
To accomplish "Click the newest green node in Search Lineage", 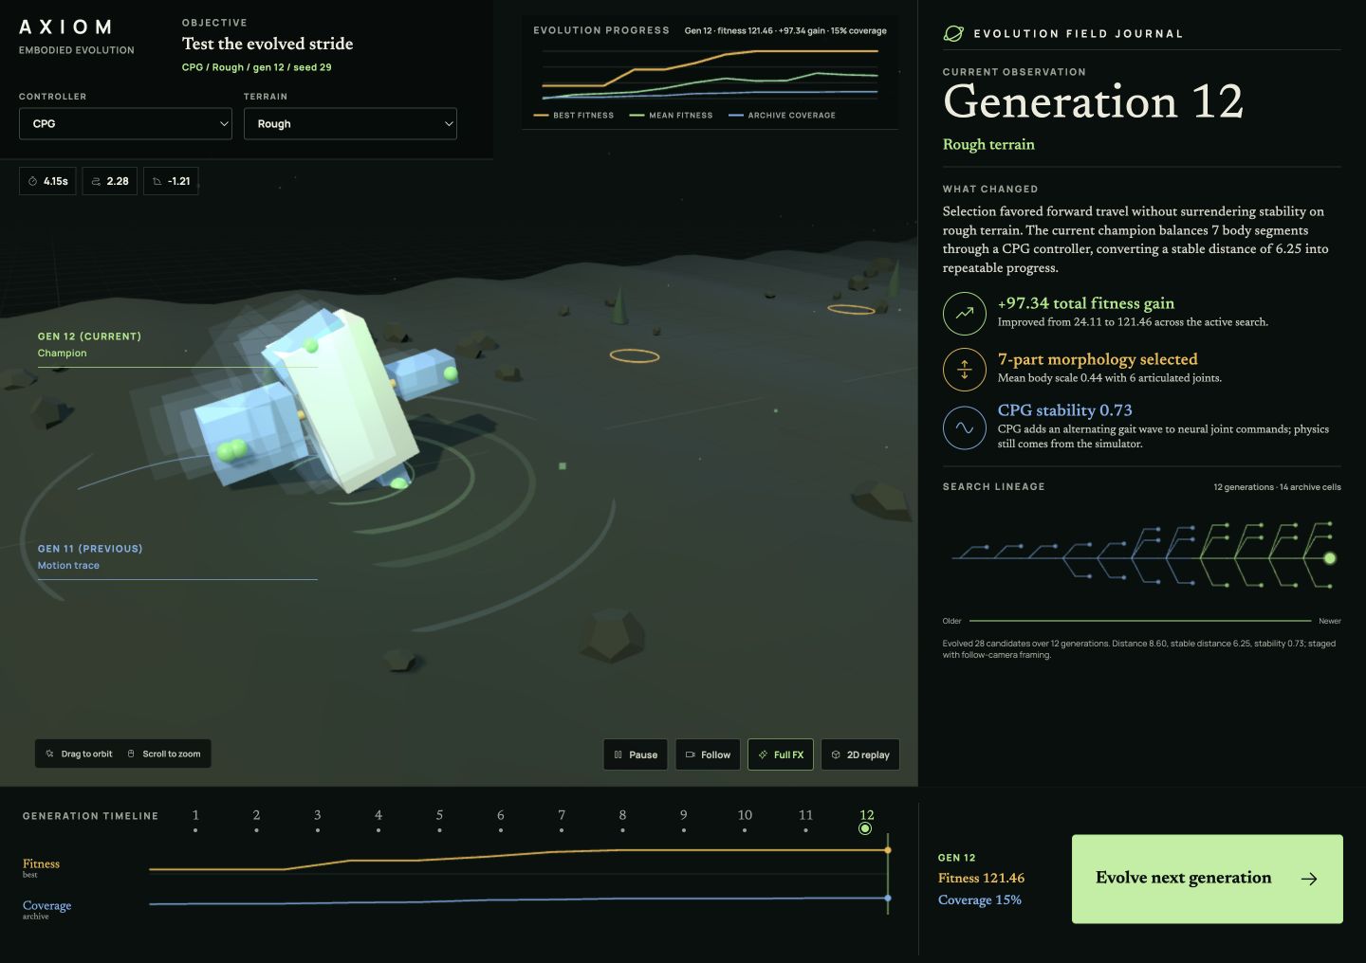I will tap(1330, 558).
